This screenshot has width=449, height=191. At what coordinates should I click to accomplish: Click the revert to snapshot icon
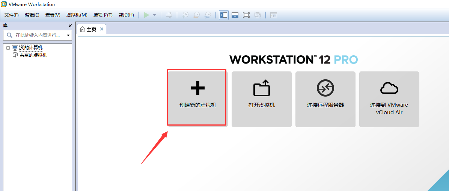tap(196, 15)
